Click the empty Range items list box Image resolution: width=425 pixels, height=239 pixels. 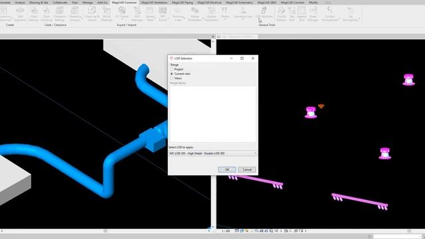[x=212, y=114]
